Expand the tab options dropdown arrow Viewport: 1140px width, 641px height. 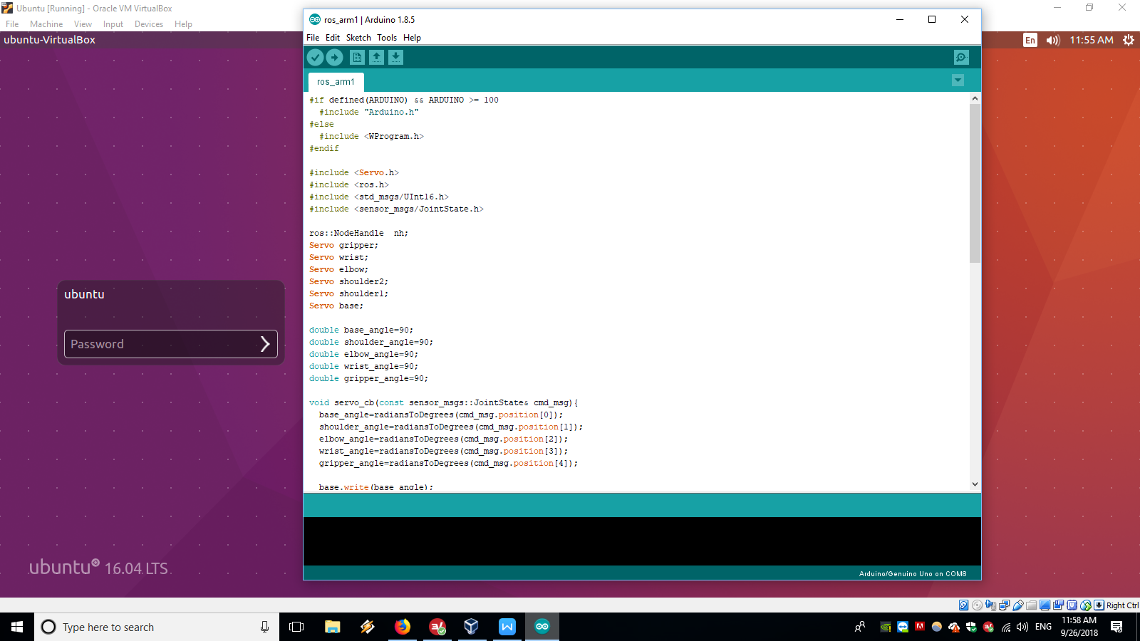(958, 80)
